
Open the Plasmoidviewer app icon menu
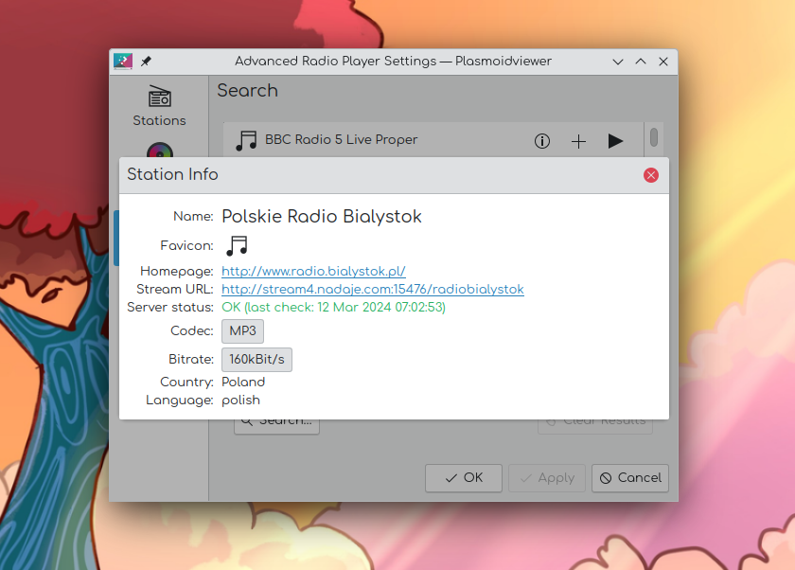point(123,62)
